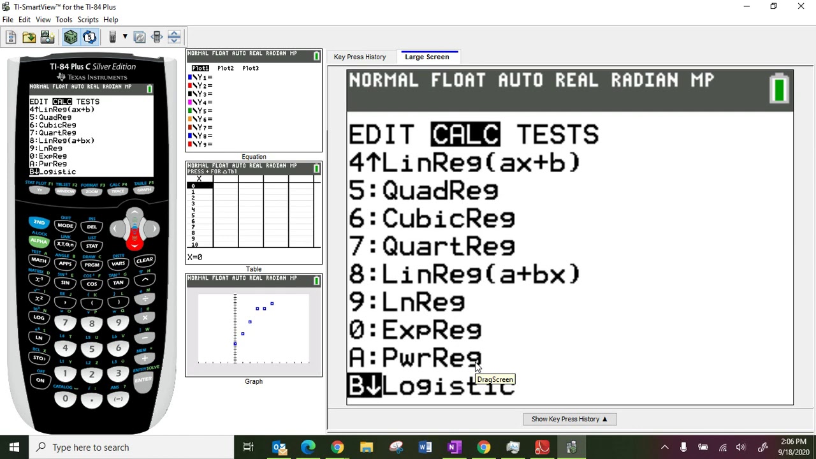Open the Edit menu
Viewport: 816px width, 459px height.
[24, 20]
